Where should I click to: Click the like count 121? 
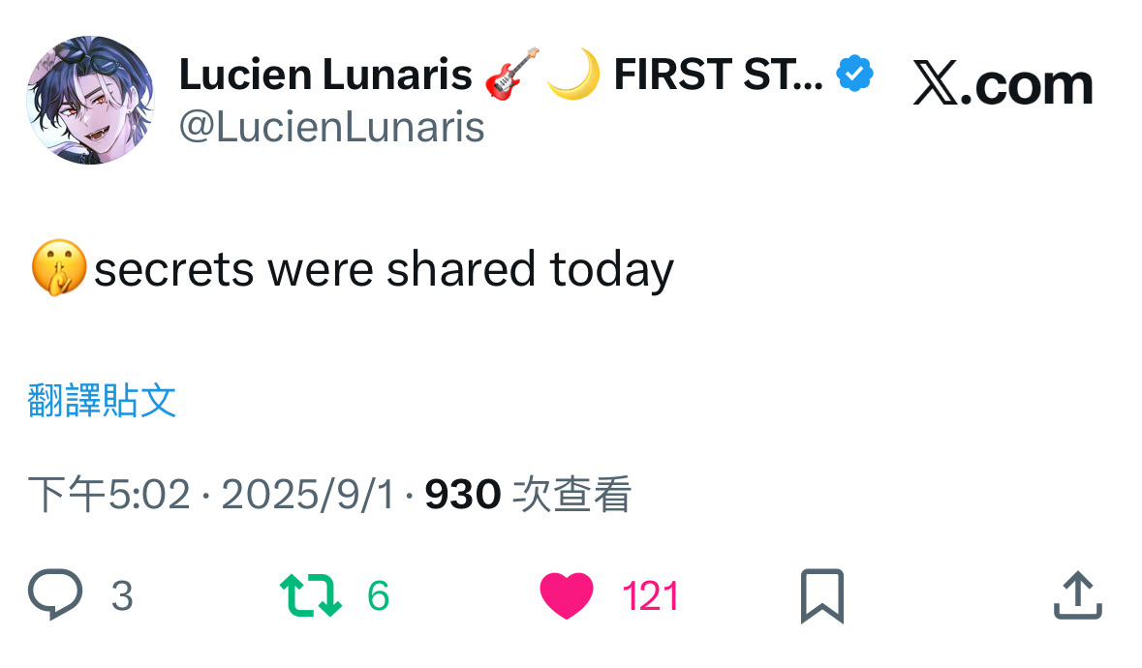coord(650,596)
